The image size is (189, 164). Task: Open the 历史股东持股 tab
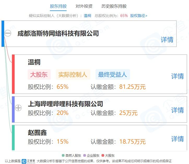pos(114,6)
